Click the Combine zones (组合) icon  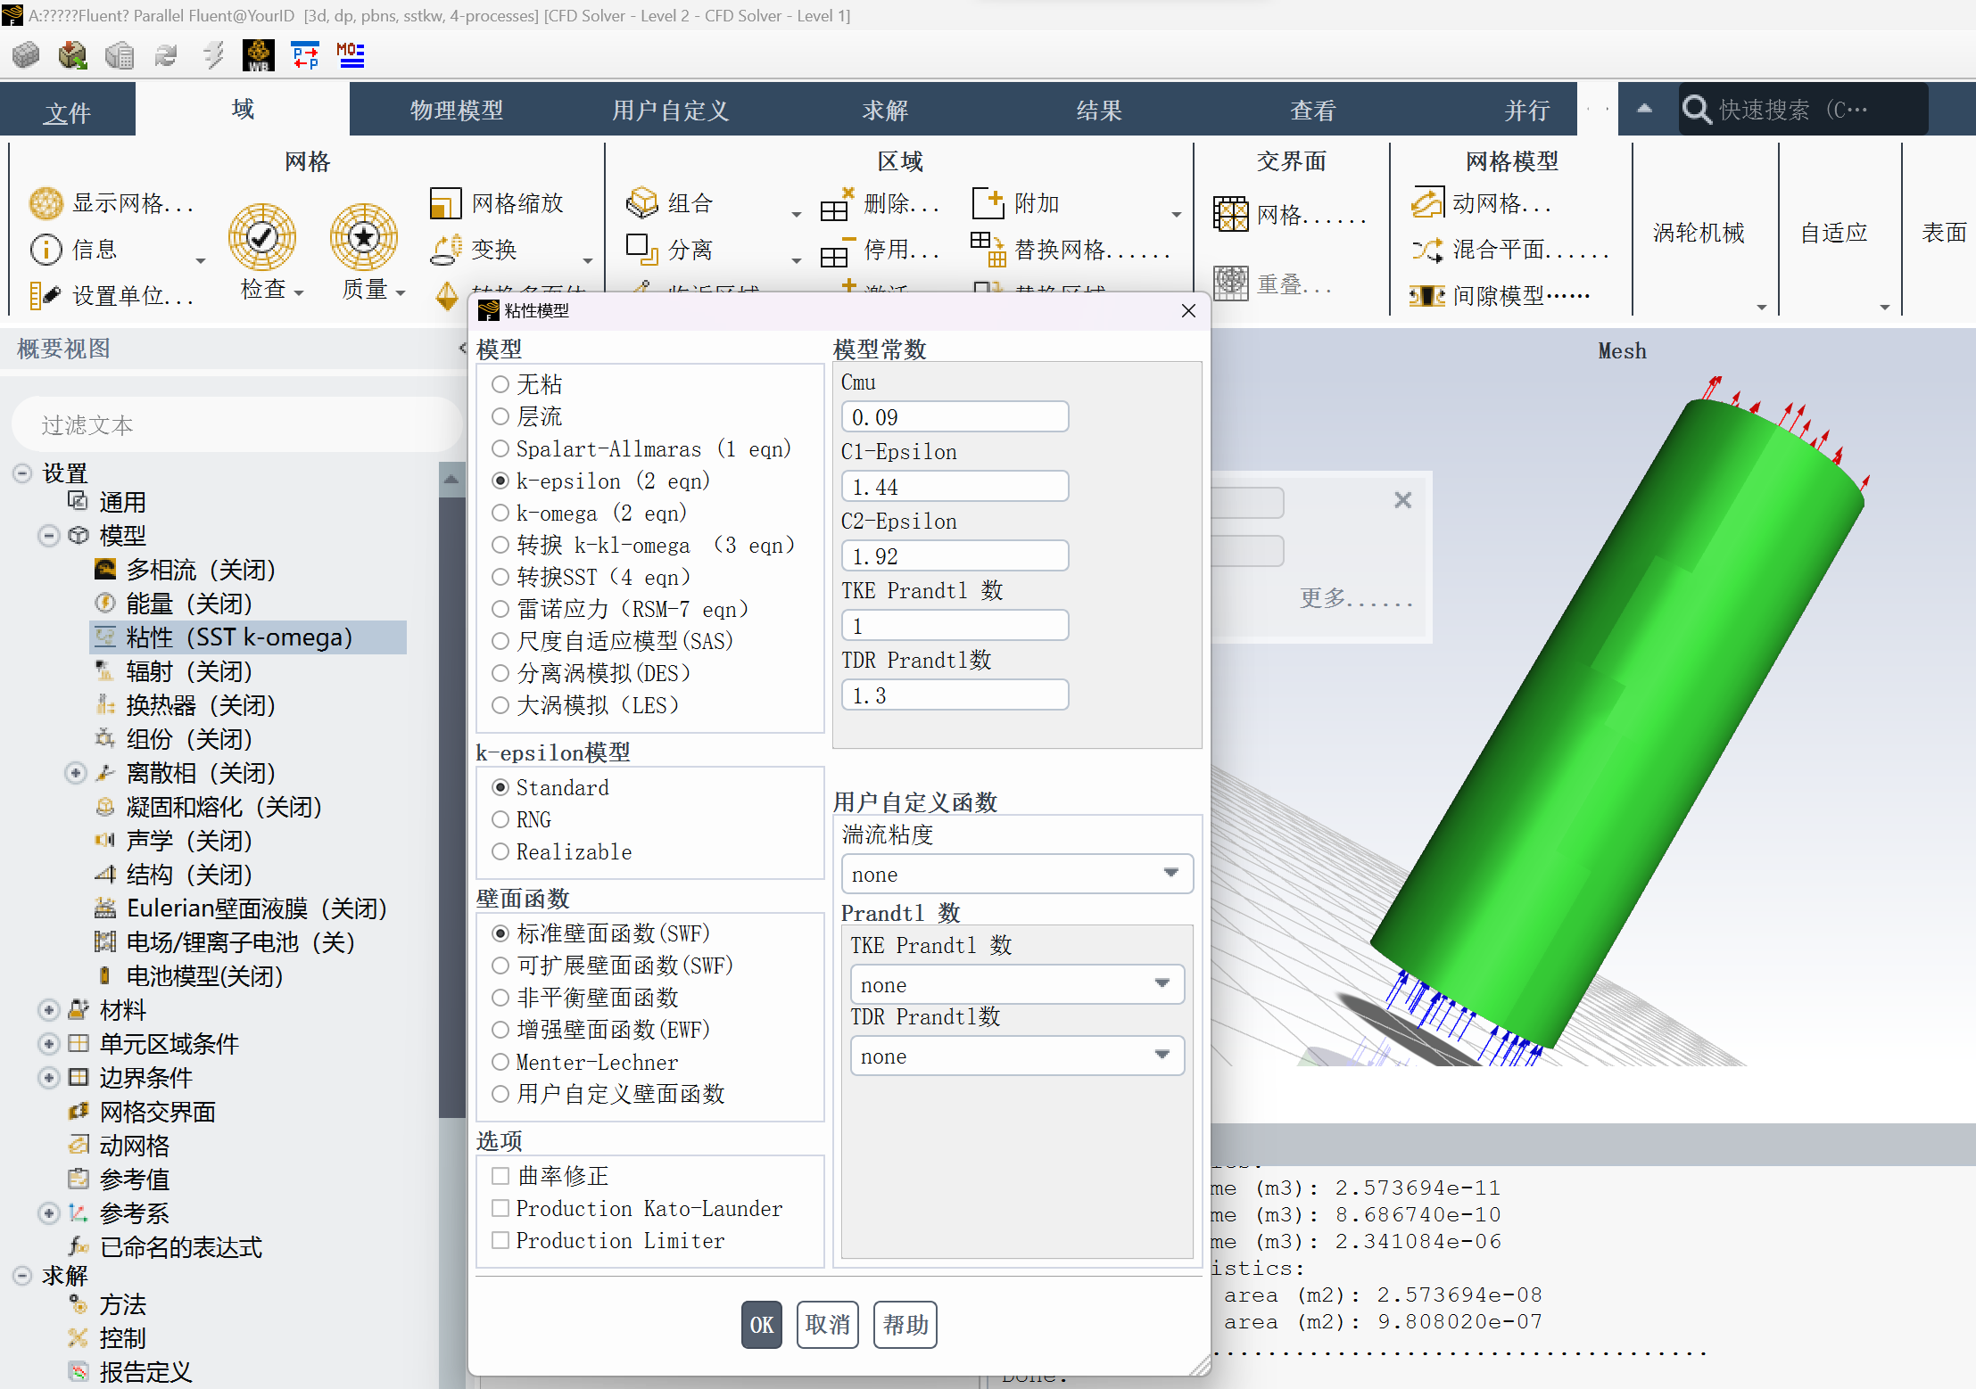tap(641, 203)
